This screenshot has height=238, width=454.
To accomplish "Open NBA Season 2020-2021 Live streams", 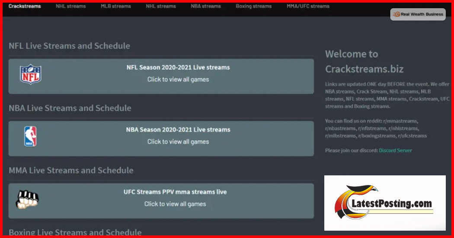I will [x=178, y=130].
